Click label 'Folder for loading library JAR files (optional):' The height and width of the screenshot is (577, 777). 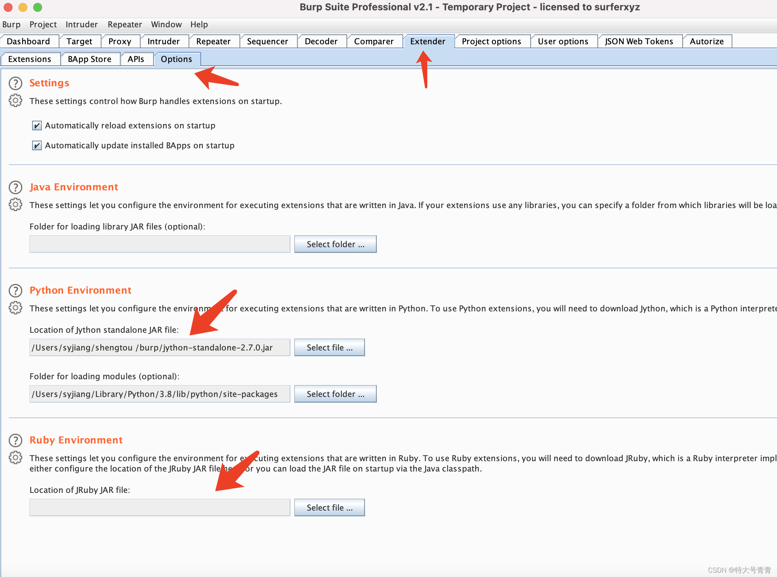pos(117,227)
